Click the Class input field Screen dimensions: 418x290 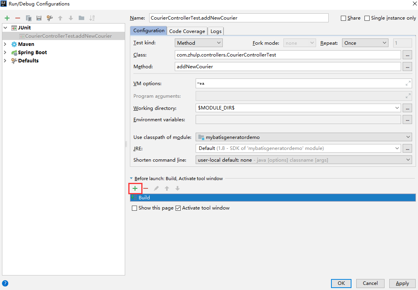tap(288, 55)
